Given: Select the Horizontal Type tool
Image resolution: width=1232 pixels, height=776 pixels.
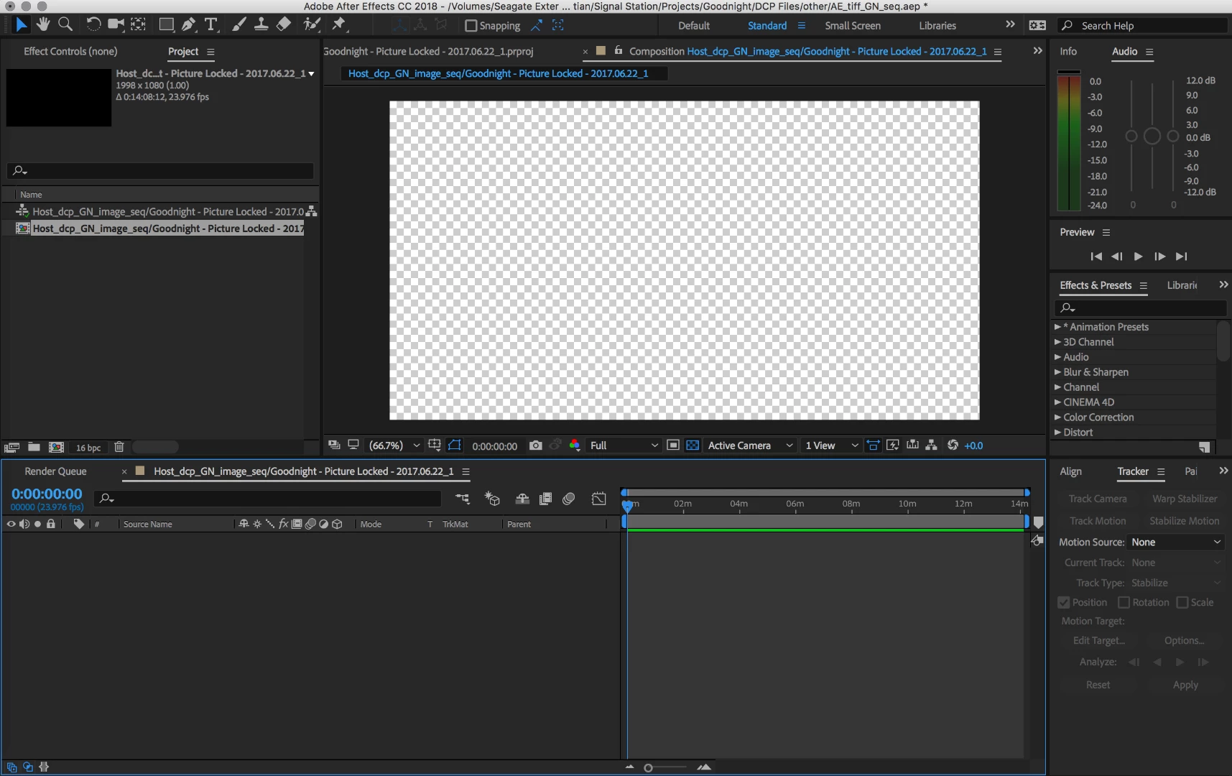Looking at the screenshot, I should click(x=211, y=24).
